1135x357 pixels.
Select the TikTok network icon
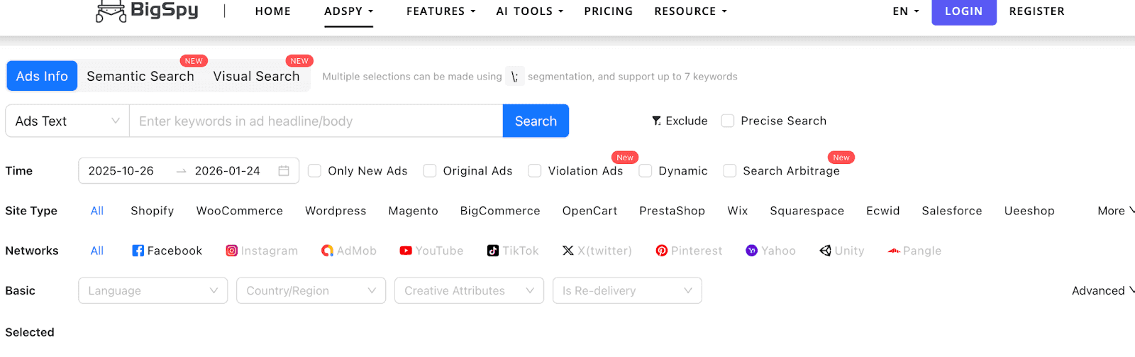493,251
